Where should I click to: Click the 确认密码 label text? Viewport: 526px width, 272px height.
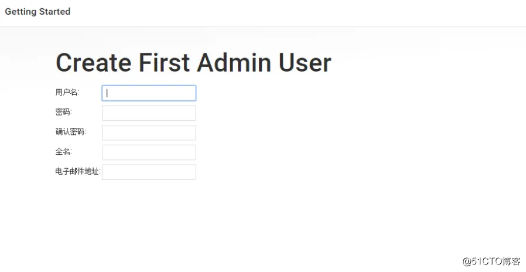[71, 132]
